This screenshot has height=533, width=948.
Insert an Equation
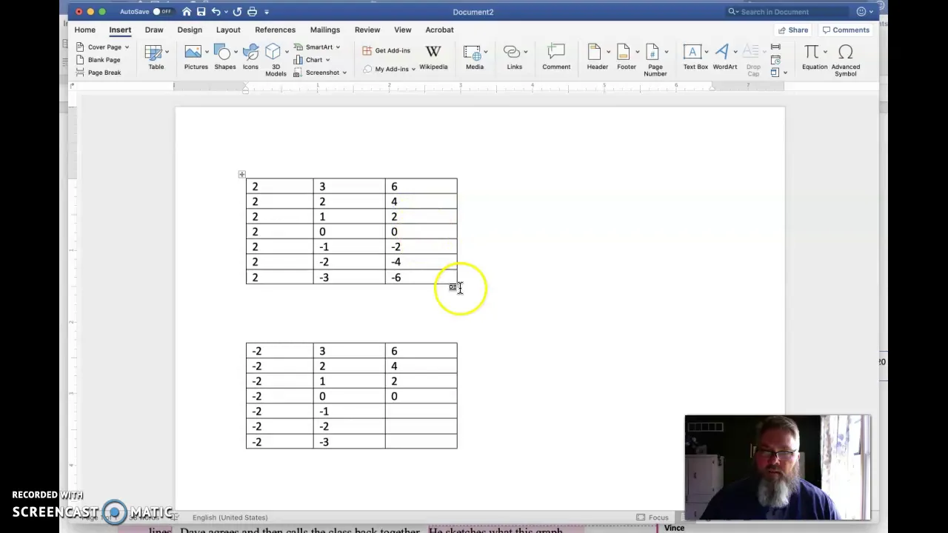[814, 58]
